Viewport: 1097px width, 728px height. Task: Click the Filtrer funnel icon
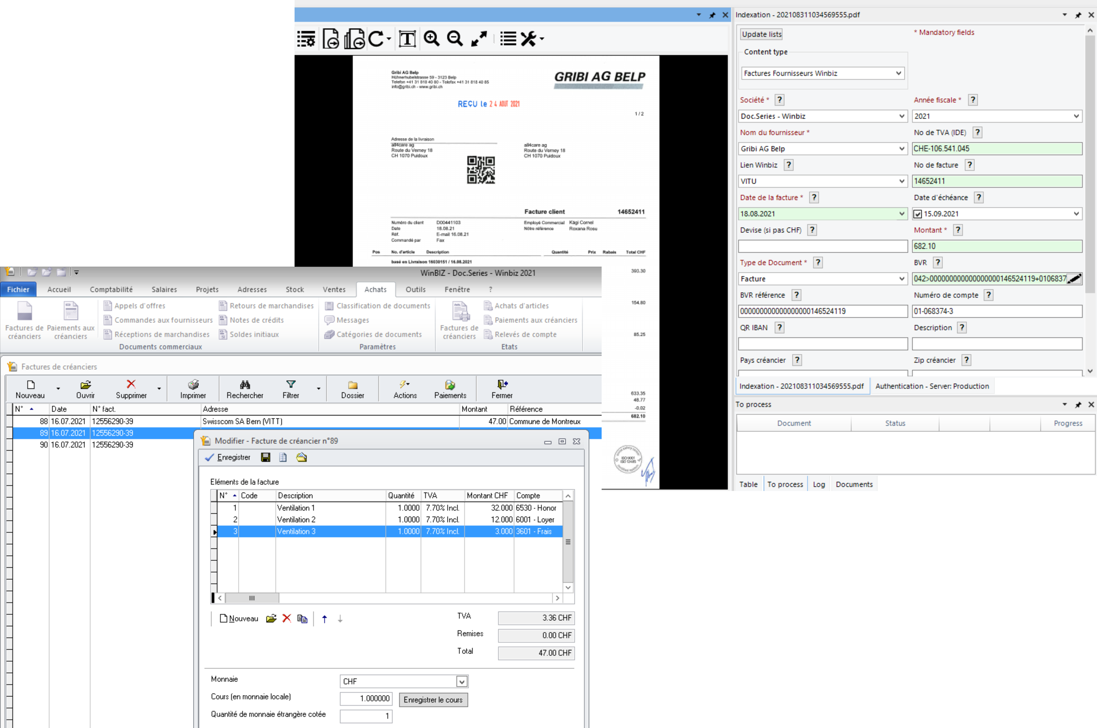291,389
